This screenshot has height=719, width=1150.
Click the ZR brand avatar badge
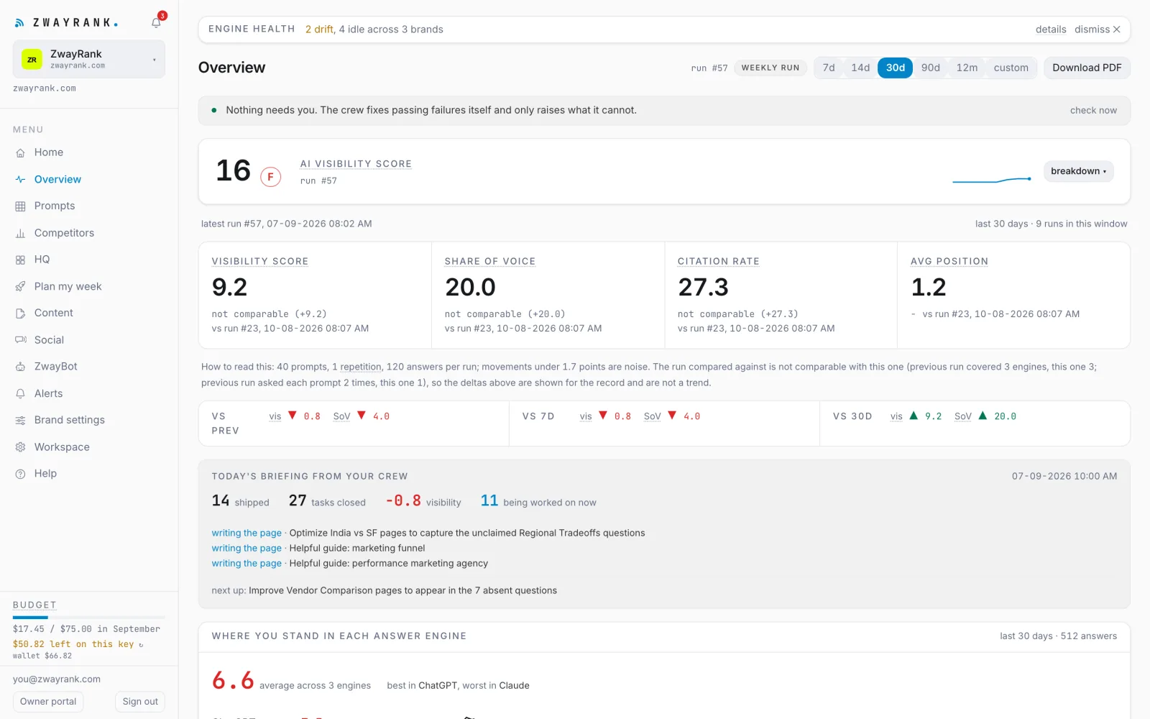pyautogui.click(x=32, y=60)
